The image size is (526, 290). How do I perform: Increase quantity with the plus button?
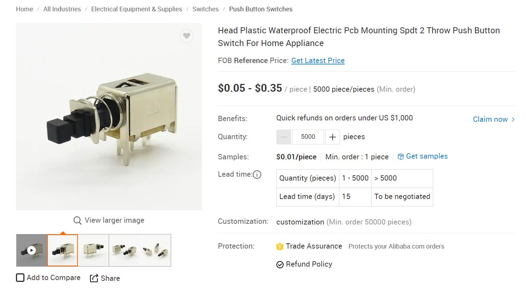[x=332, y=137]
